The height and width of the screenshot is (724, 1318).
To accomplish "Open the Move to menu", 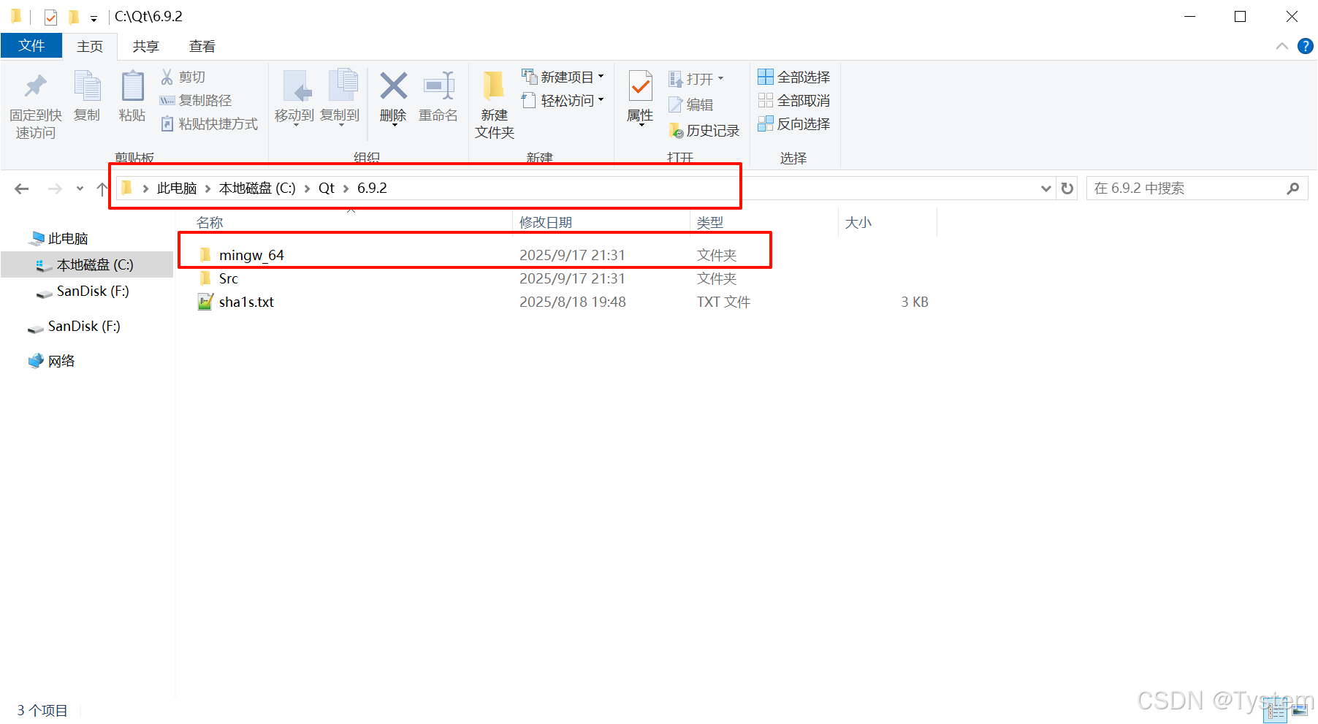I will (x=294, y=98).
